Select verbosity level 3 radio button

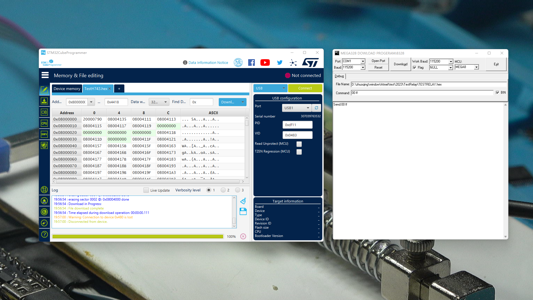(x=238, y=190)
